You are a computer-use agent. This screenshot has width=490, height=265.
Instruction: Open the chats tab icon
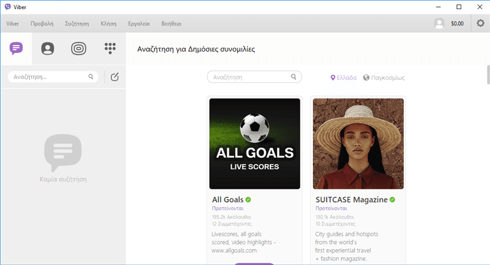click(16, 48)
